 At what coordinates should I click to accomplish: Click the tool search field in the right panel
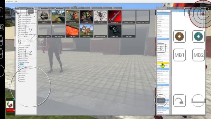coord(164,11)
